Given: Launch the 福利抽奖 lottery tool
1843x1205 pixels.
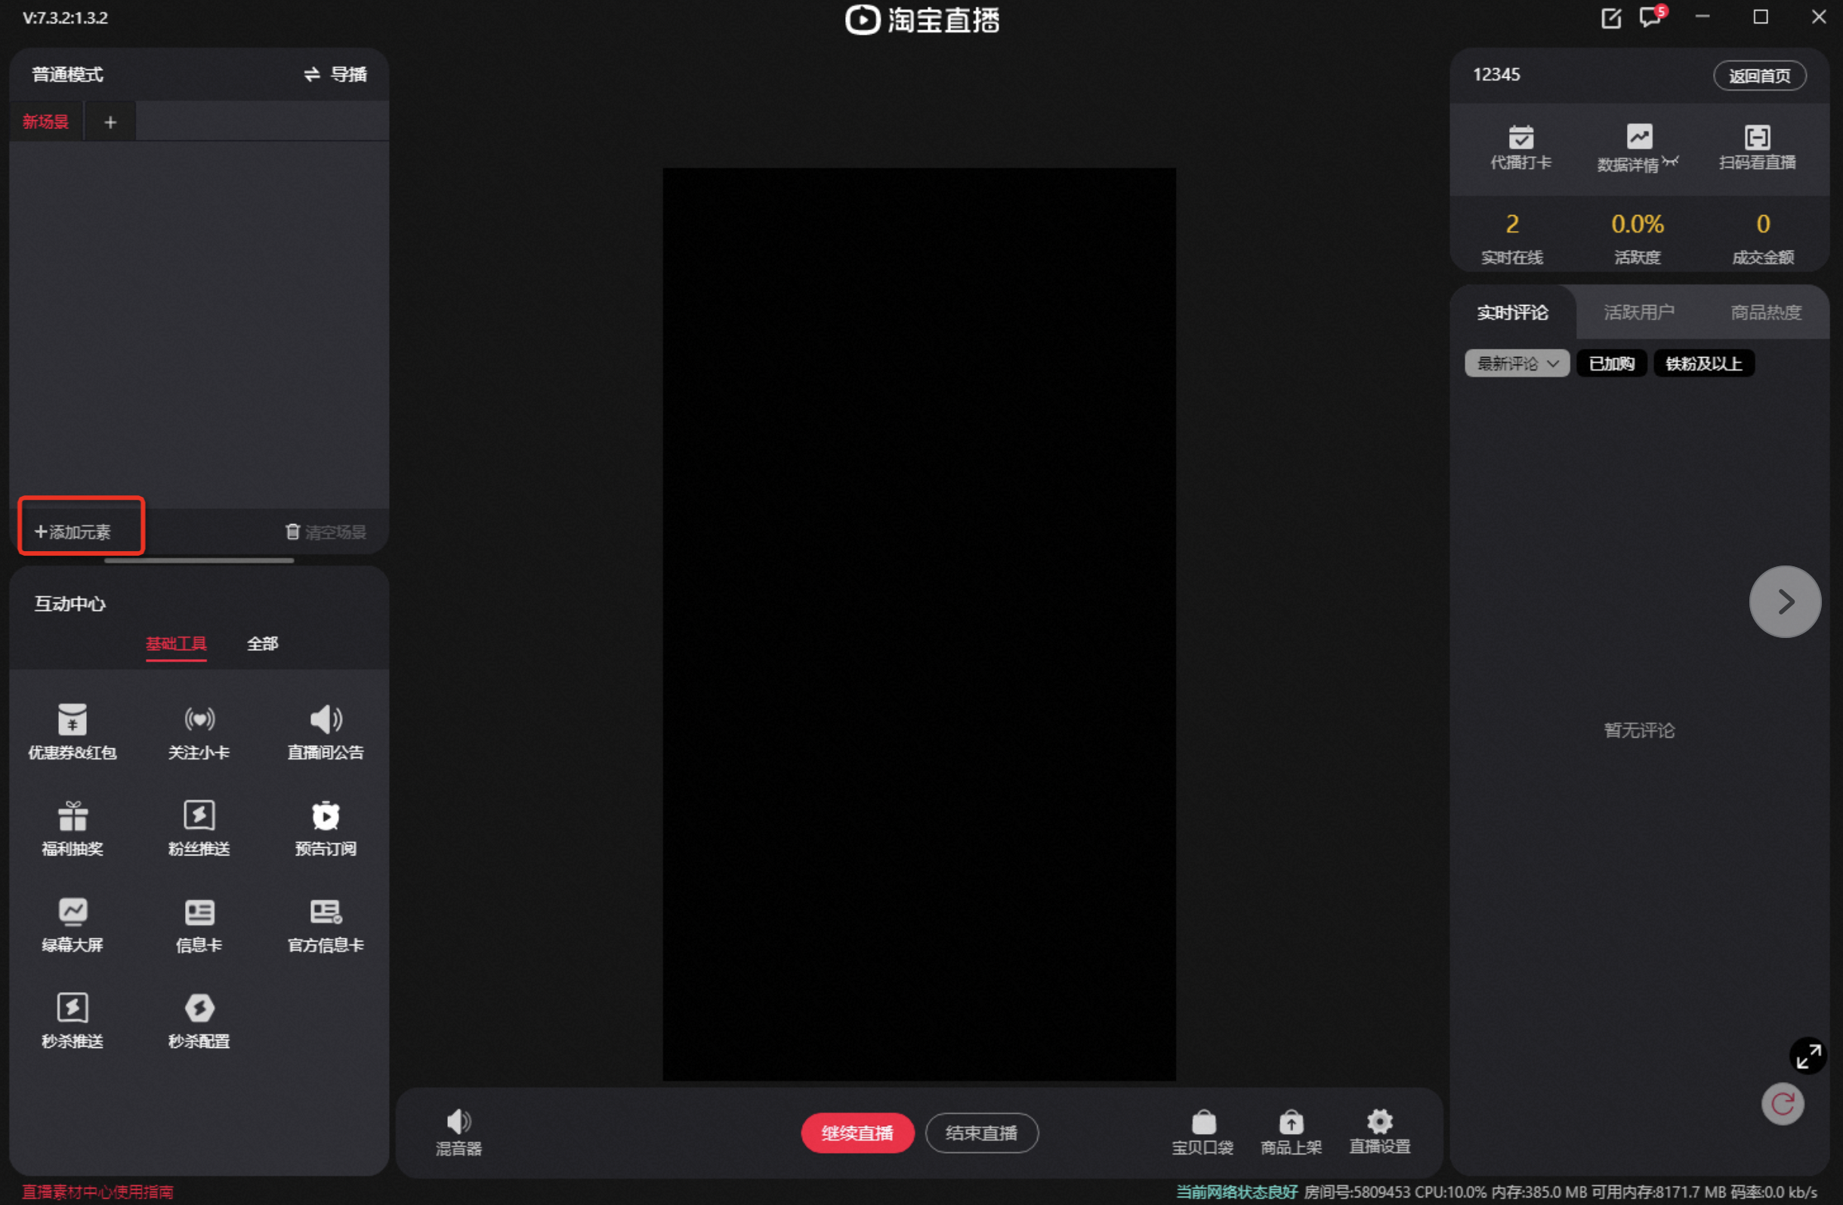Looking at the screenshot, I should (x=72, y=828).
